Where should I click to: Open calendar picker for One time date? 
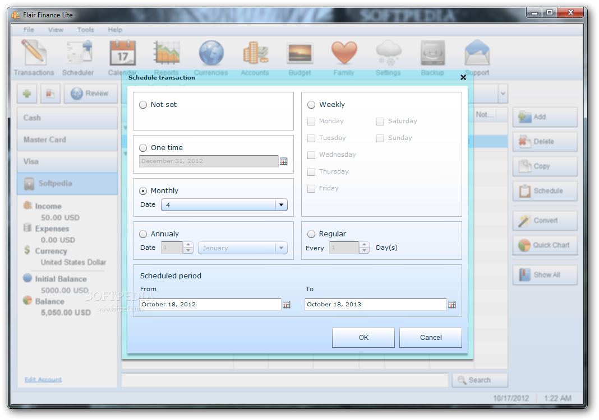(x=283, y=161)
